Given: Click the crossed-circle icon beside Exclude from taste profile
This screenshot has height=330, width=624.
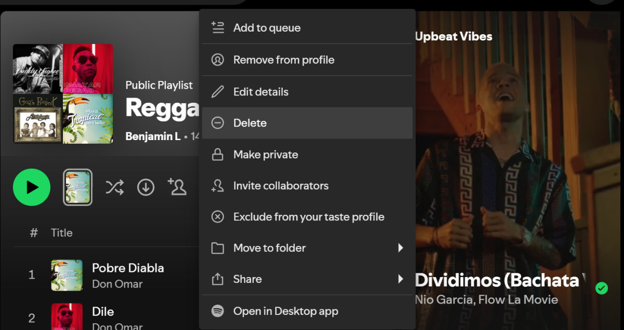Looking at the screenshot, I should 218,216.
